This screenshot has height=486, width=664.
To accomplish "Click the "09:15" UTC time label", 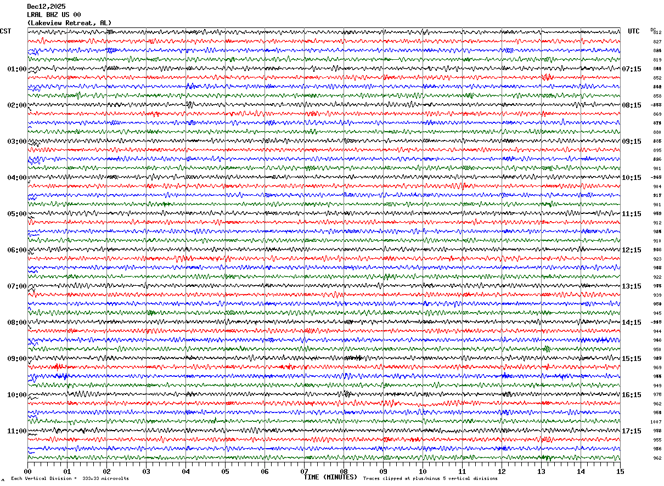I will (632, 142).
